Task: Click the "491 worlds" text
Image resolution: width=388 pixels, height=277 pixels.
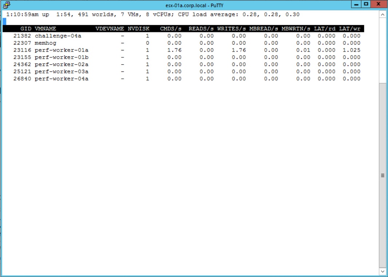Action: pyautogui.click(x=95, y=14)
